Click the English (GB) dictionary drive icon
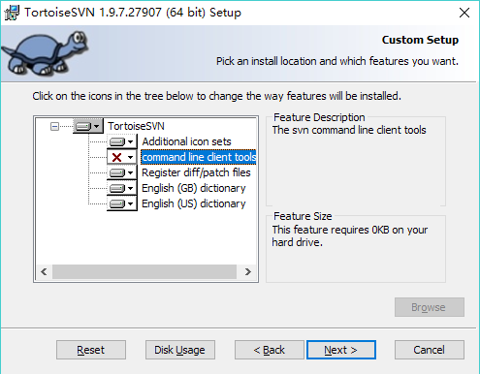The width and height of the screenshot is (480, 374). pyautogui.click(x=117, y=188)
